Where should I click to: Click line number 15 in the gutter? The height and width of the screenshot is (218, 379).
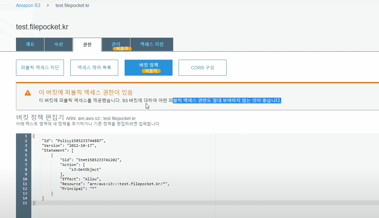[x=25, y=203]
